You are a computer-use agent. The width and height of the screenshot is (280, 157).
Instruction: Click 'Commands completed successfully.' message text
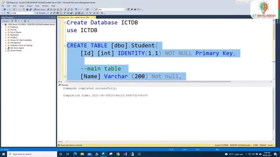(x=90, y=88)
